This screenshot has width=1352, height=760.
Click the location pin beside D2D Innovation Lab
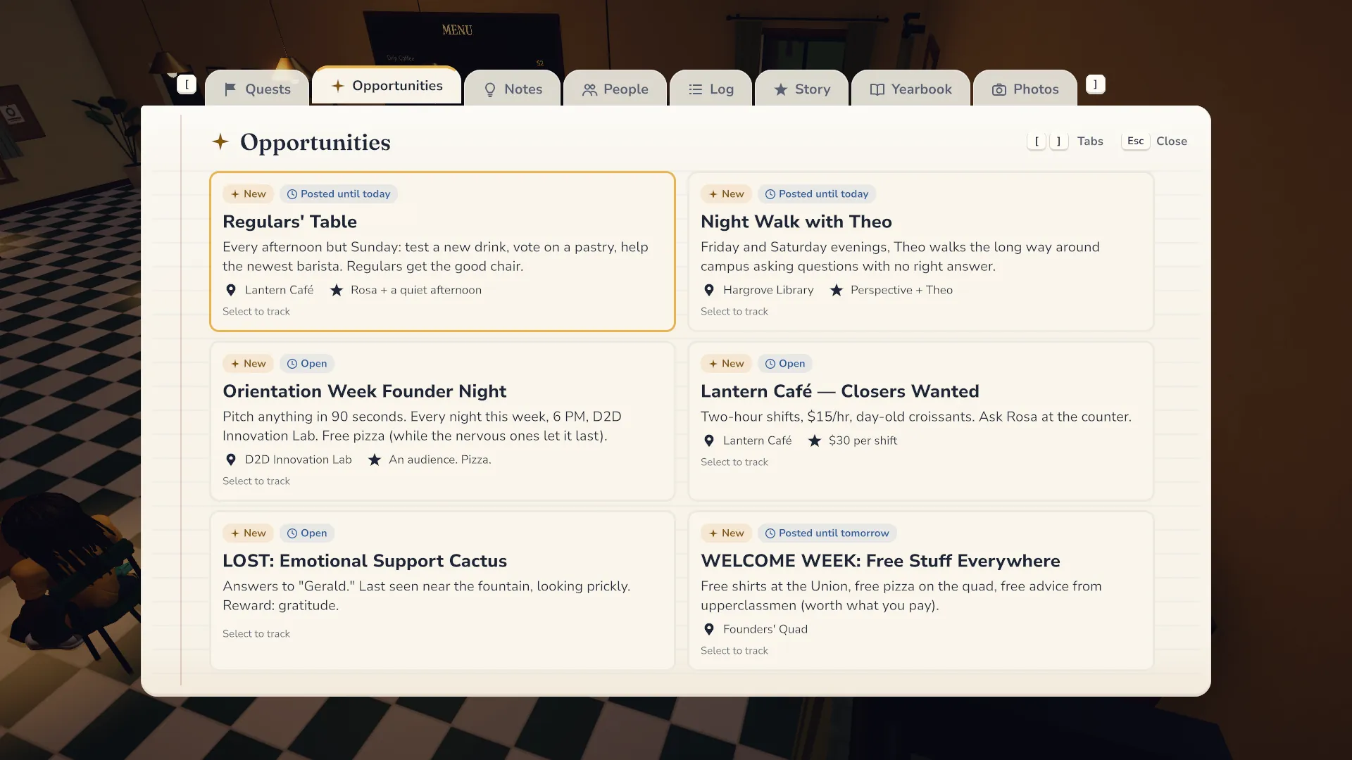(230, 460)
